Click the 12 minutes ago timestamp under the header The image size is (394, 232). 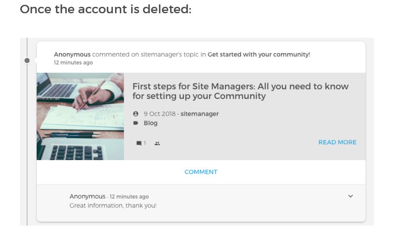point(73,62)
